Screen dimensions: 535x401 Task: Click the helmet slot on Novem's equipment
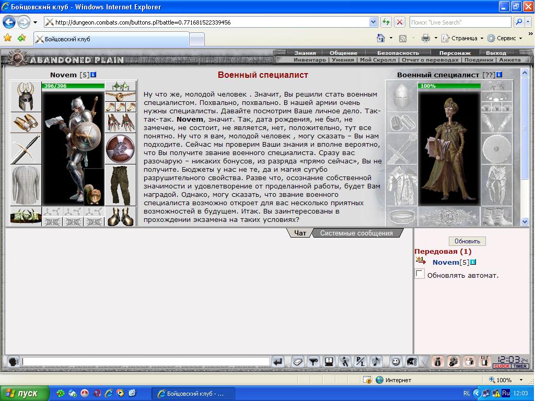[26, 96]
